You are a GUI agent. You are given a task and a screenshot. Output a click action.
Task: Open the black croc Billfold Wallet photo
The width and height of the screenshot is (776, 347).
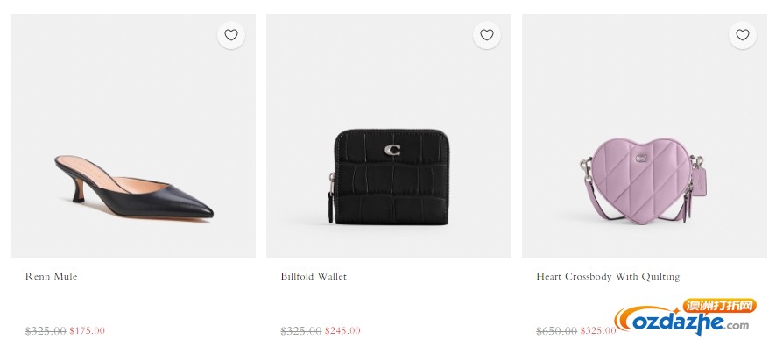click(x=389, y=136)
